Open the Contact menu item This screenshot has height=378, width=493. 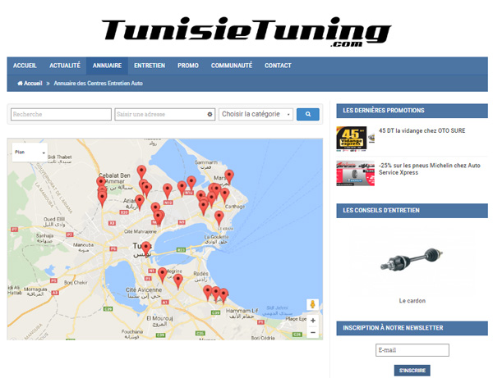278,66
